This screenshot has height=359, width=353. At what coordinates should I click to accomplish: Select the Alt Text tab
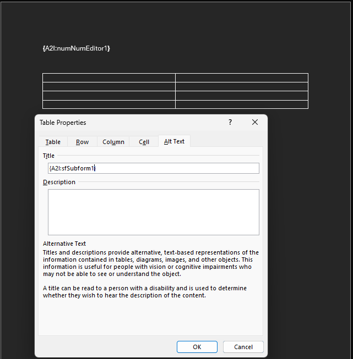[x=174, y=141]
